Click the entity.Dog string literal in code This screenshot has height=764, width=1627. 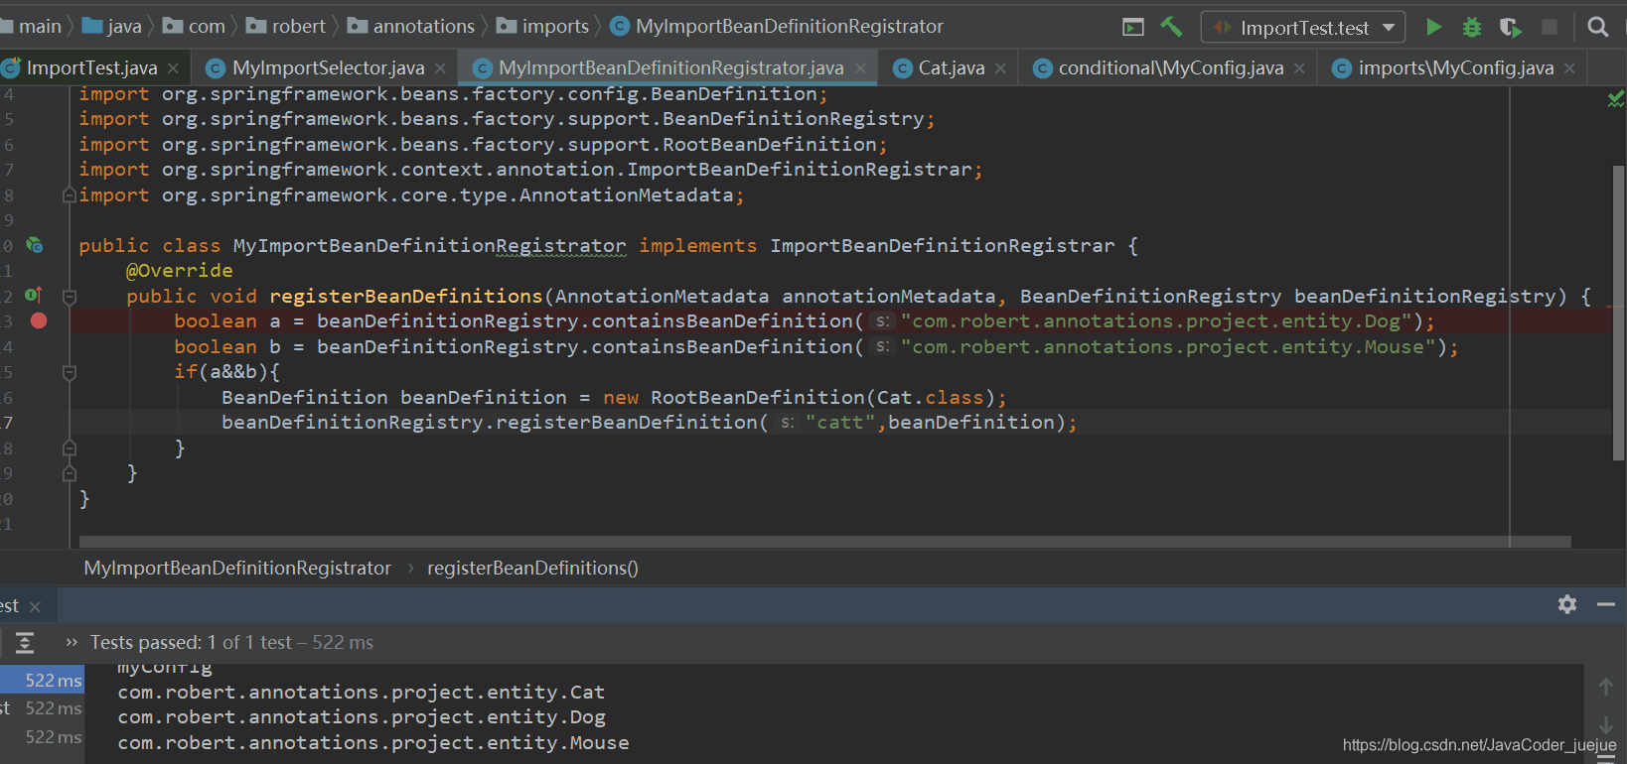tap(1156, 320)
